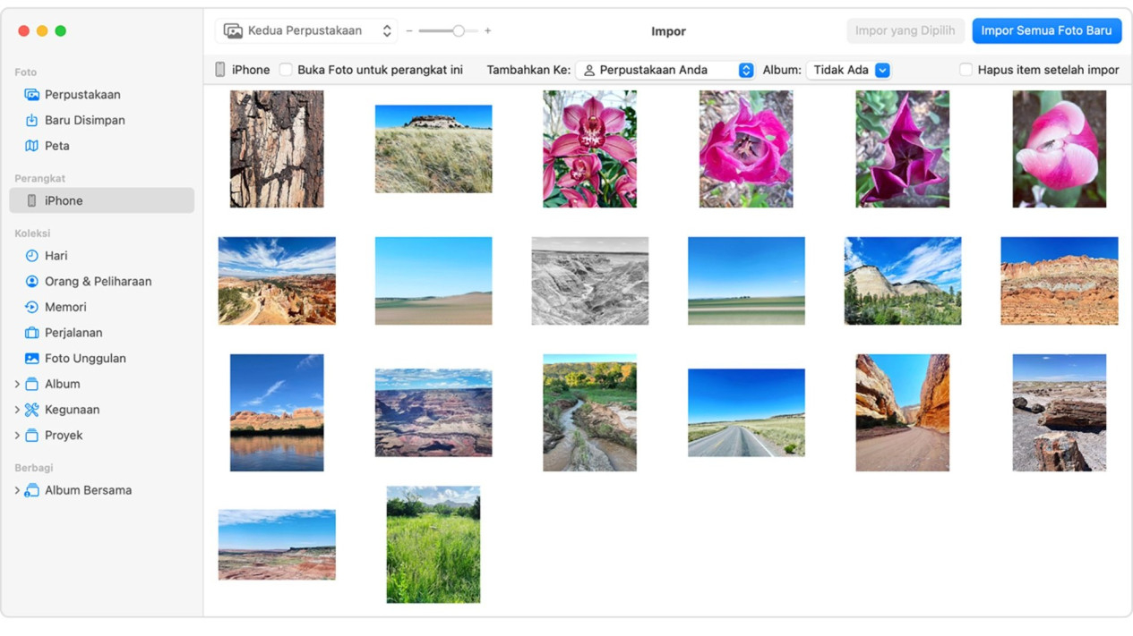This screenshot has height=636, width=1133.
Task: Click the Orang & Peliharaan person icon
Action: click(x=31, y=282)
